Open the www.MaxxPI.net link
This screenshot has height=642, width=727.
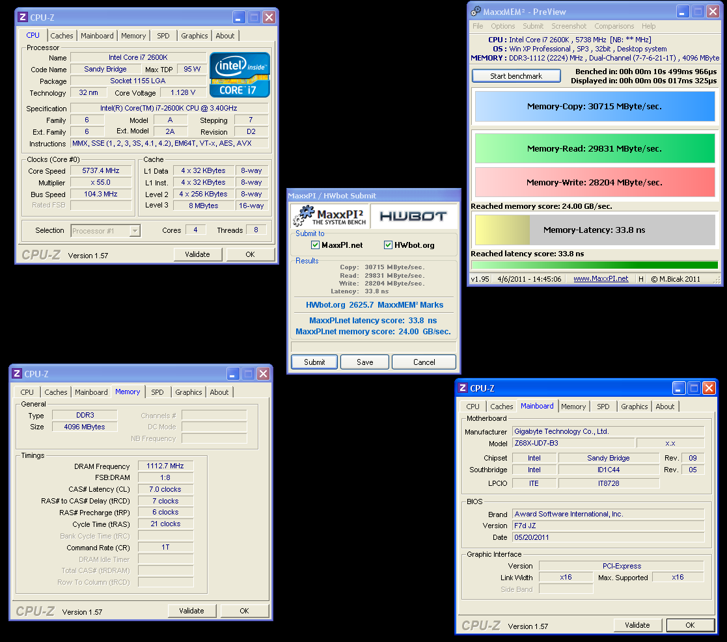[601, 279]
